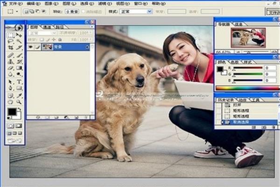This screenshot has width=280, height=187.
Task: Choose Intersect with Selection mode
Action: click(43, 12)
